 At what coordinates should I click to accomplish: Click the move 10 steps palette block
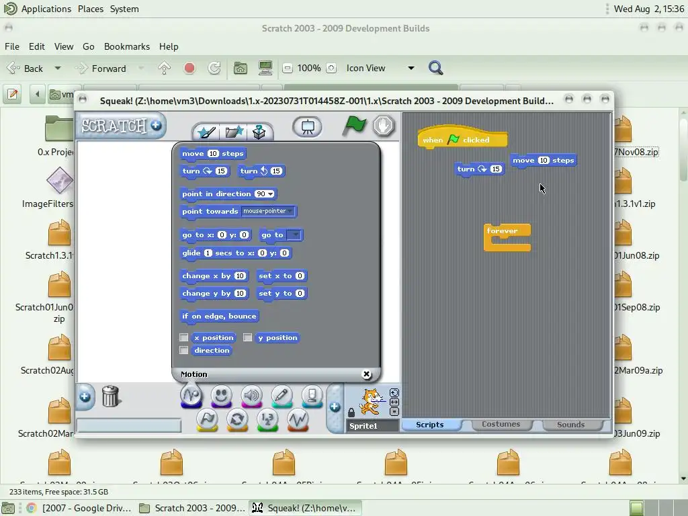pyautogui.click(x=213, y=154)
